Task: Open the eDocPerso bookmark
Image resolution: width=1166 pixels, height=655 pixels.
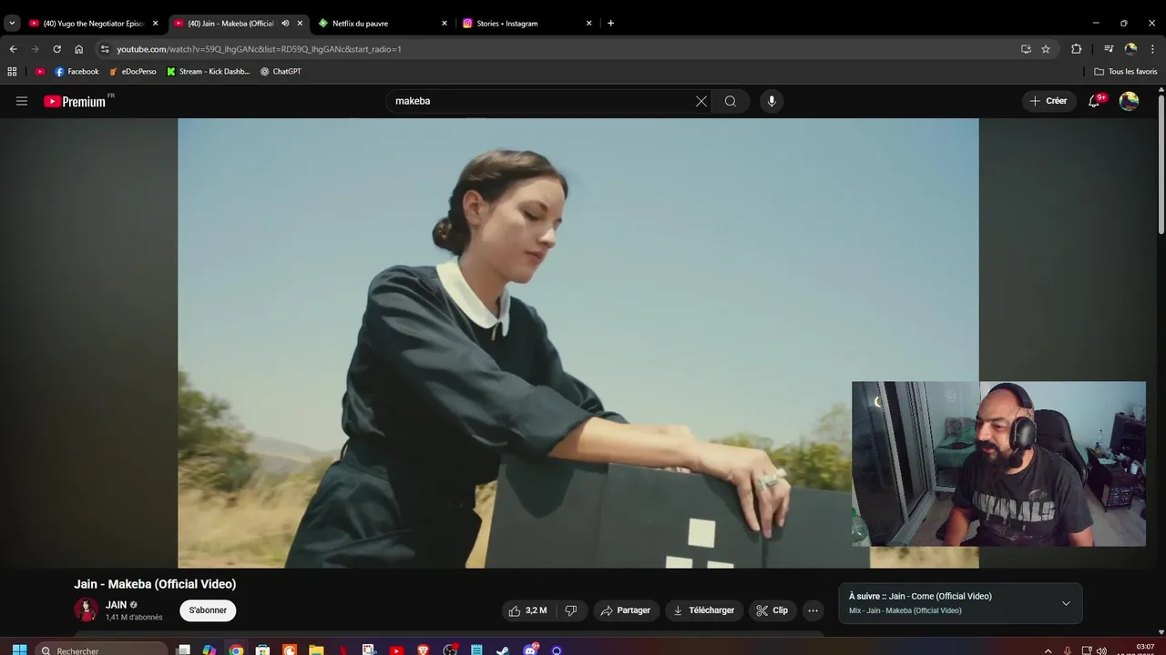Action: [x=132, y=71]
